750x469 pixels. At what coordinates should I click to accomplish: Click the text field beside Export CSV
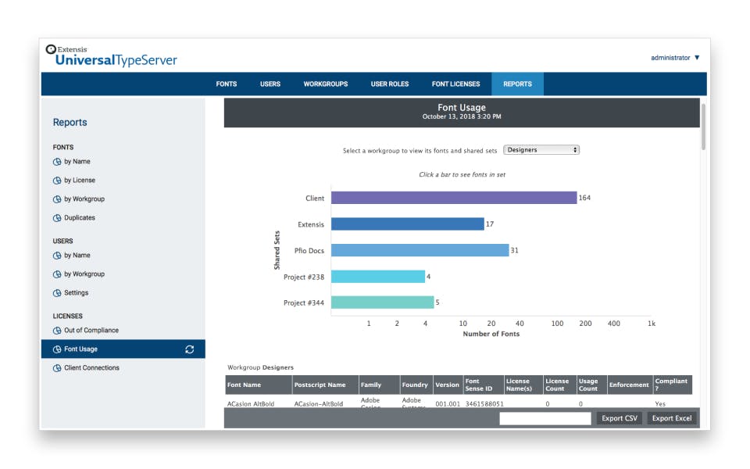point(545,418)
